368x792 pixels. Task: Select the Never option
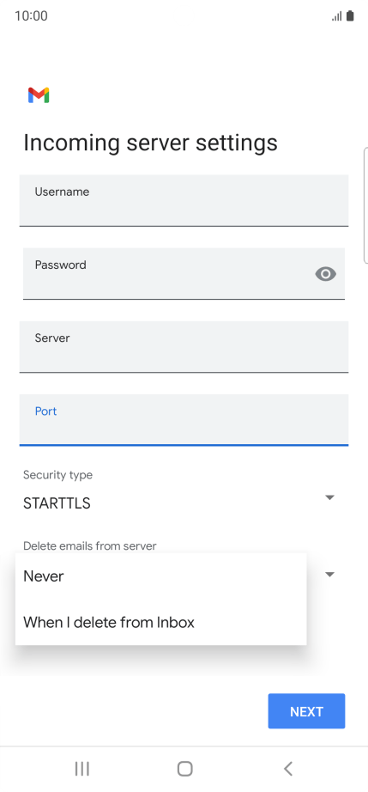click(160, 576)
